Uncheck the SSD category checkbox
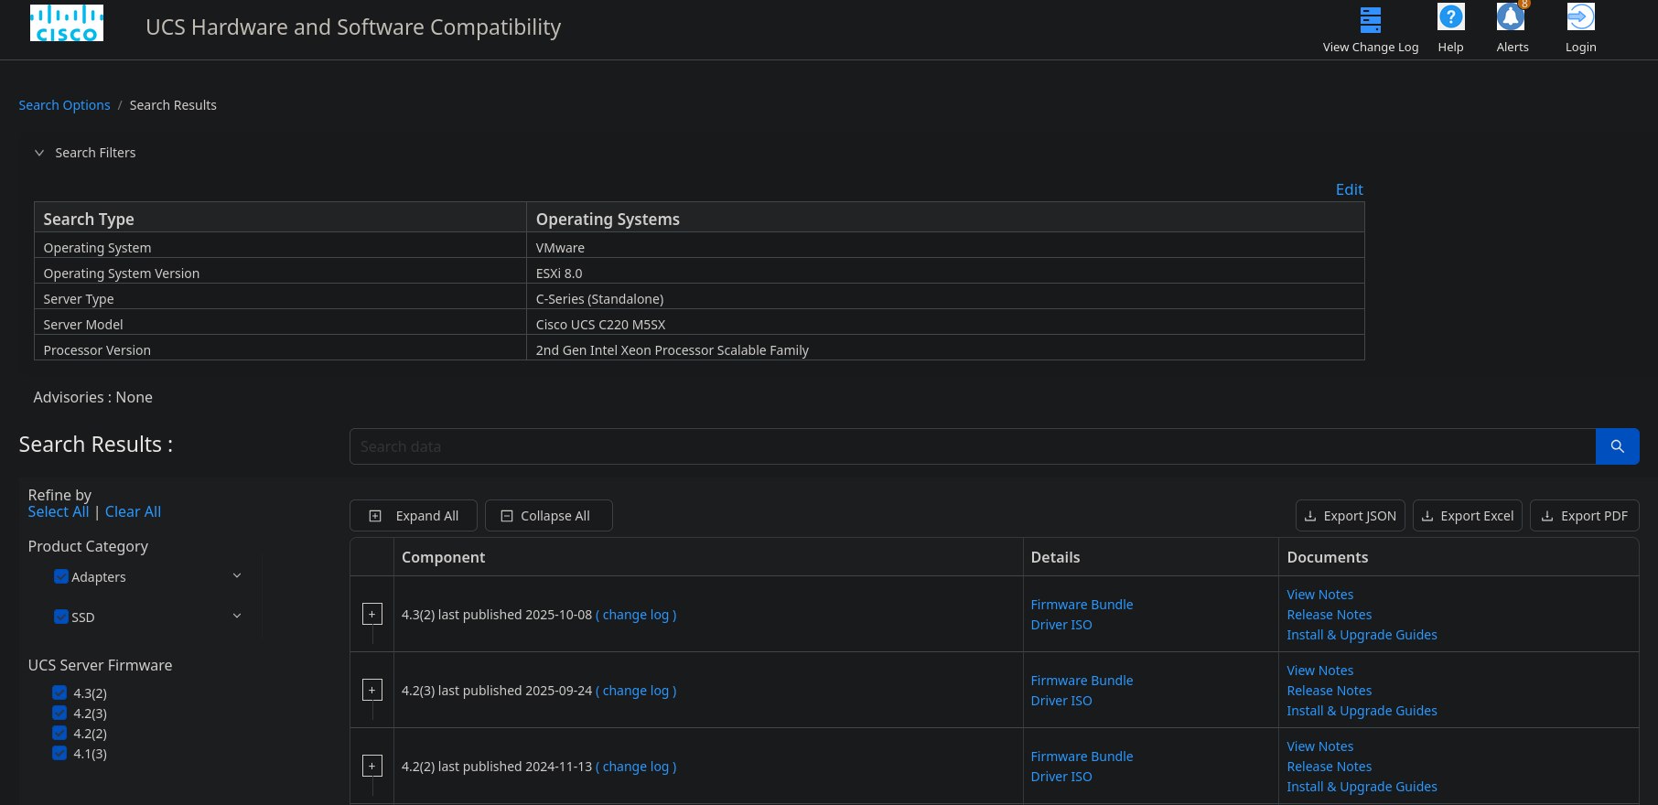This screenshot has height=805, width=1658. pos(61,617)
